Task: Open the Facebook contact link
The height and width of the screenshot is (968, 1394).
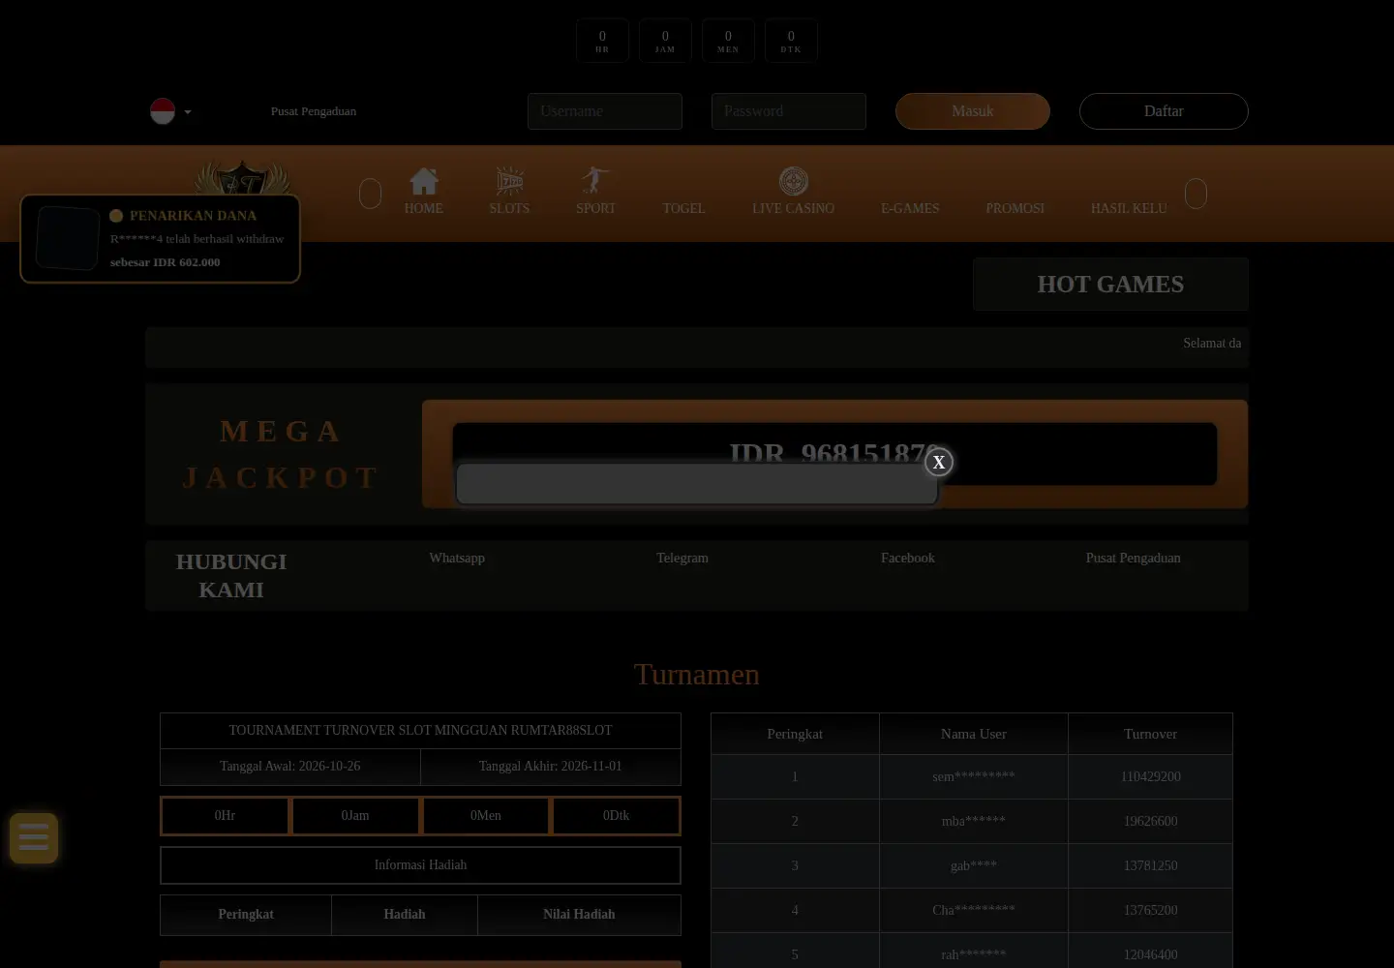Action: (x=908, y=558)
